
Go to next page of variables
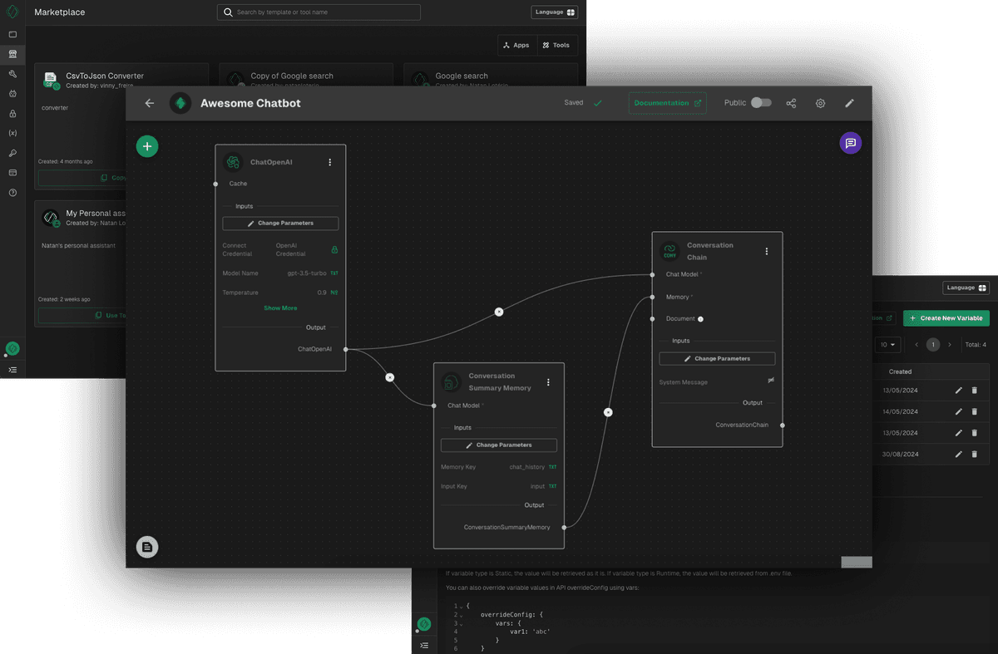[x=950, y=344]
